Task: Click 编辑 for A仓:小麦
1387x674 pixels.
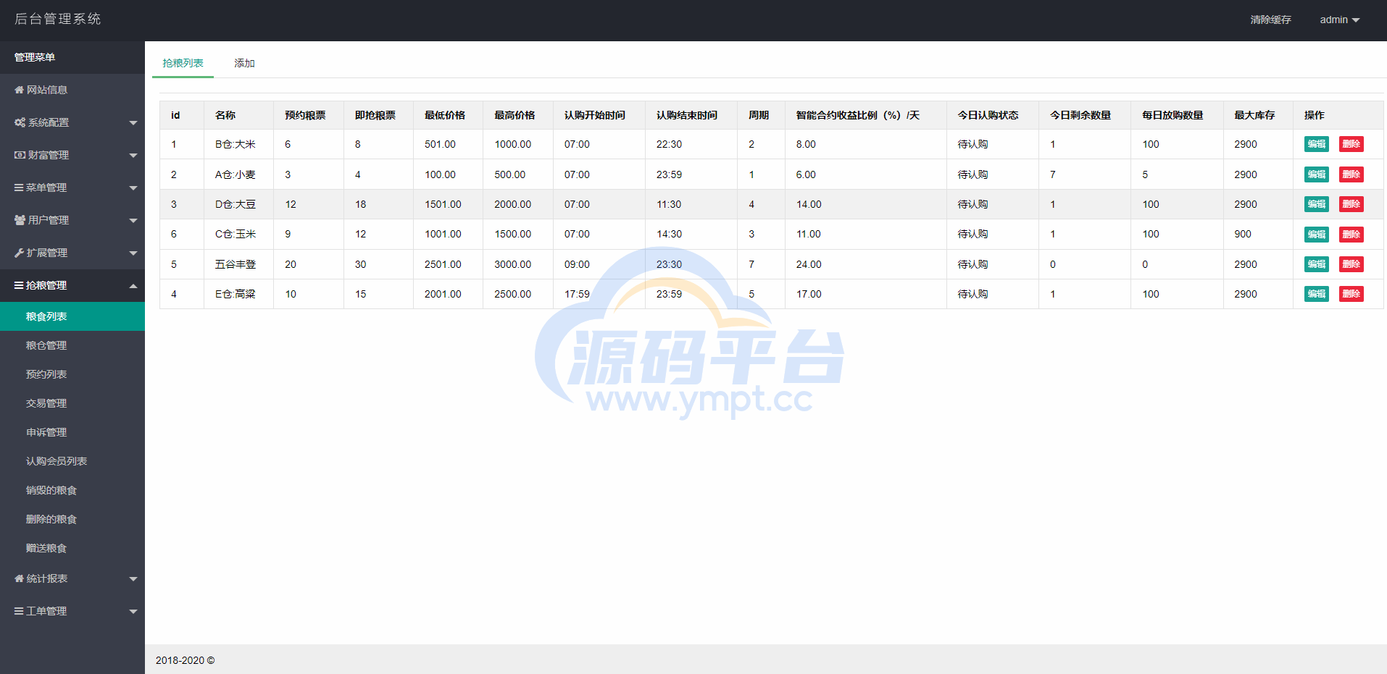Action: coord(1316,174)
